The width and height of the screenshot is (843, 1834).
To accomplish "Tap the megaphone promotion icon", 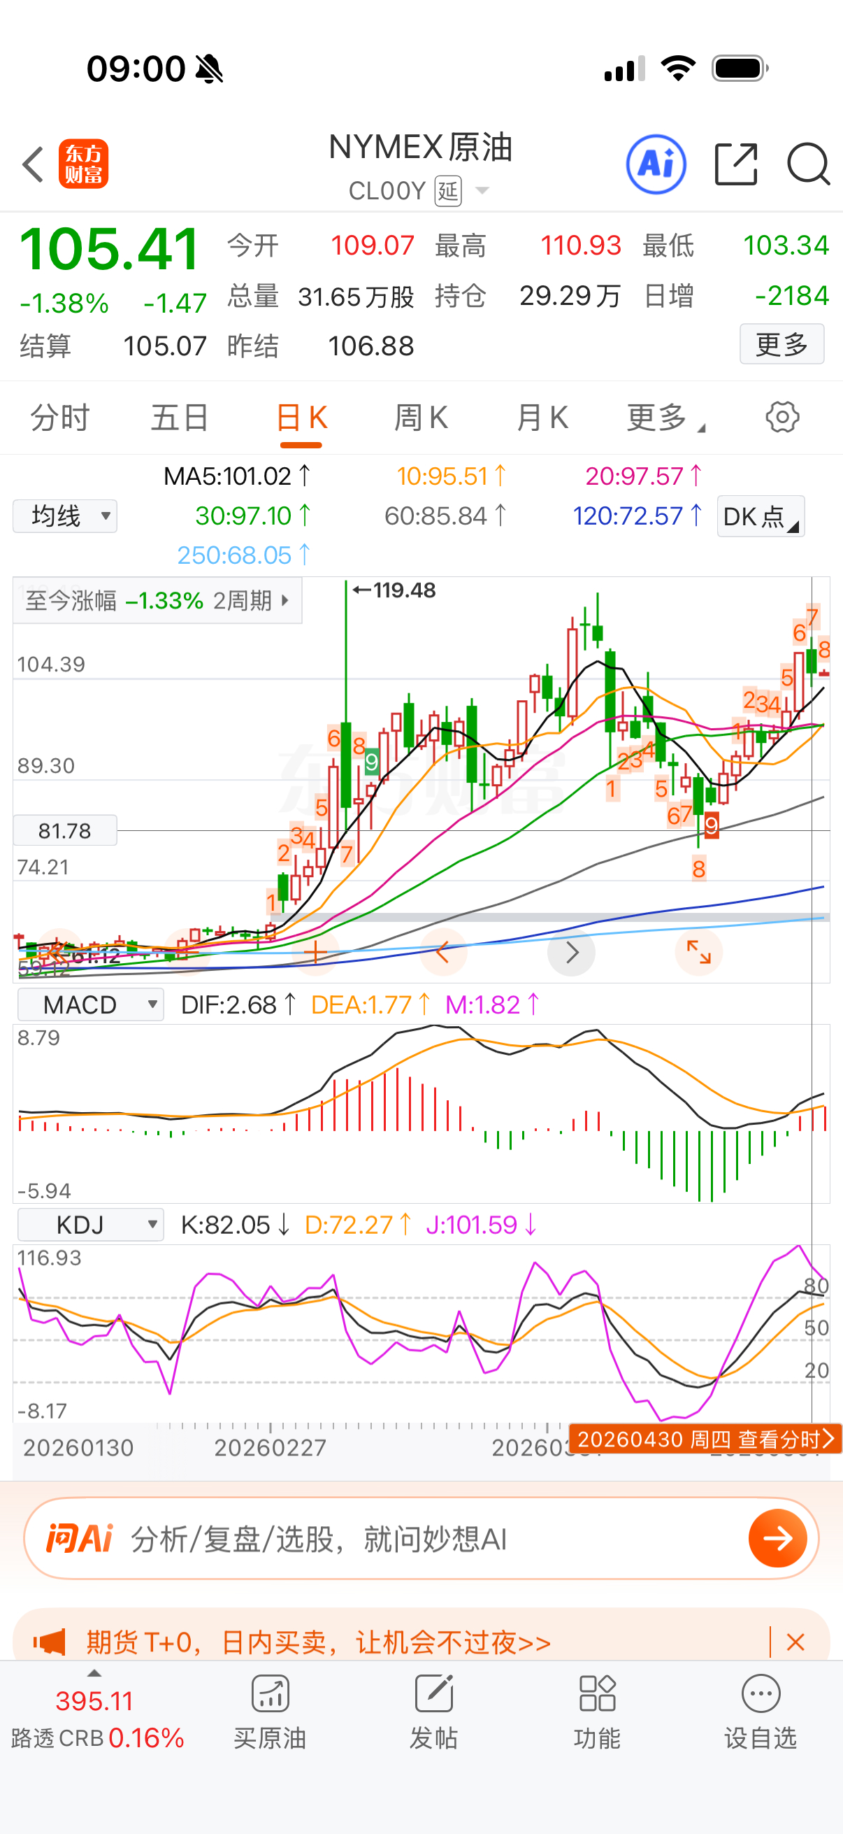I will 49,1642.
